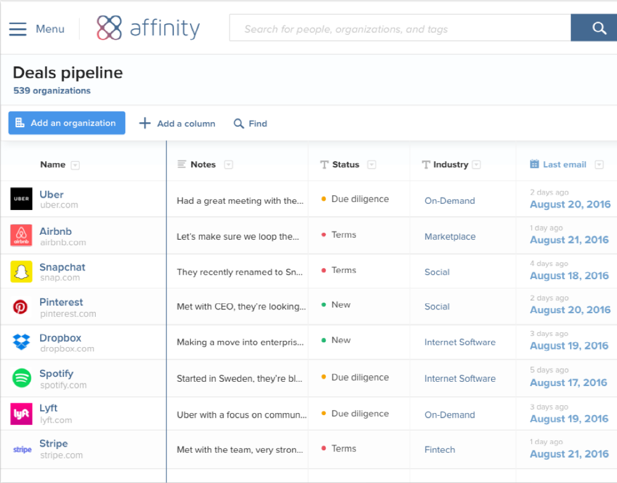Click the Dropbox logo icon
Screen dimensions: 617x483
click(x=22, y=342)
